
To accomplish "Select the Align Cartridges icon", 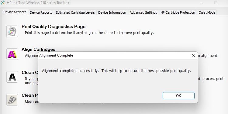I will coord(12,54).
